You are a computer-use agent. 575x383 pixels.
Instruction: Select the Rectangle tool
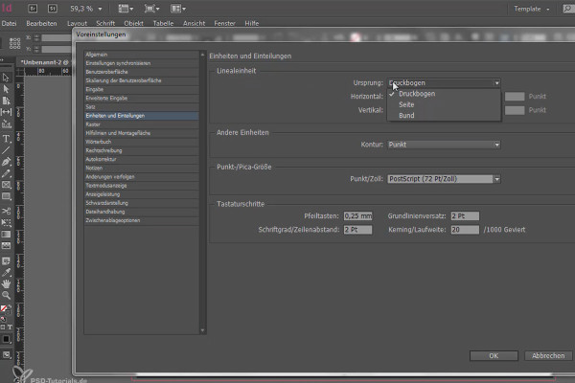pyautogui.click(x=6, y=196)
